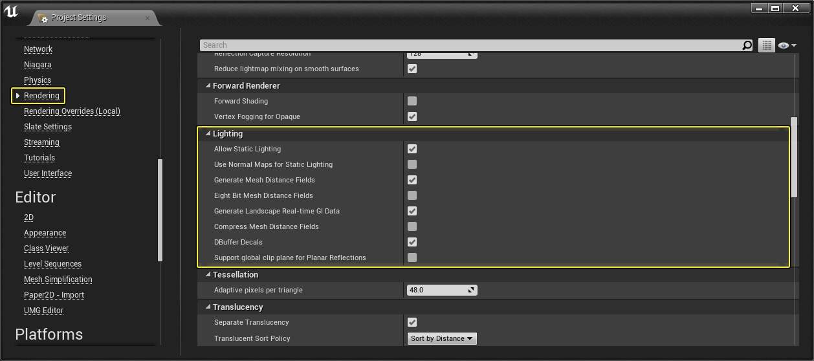This screenshot has height=361, width=814.
Task: Click the spinner icon on Adaptive pixels field
Action: (471, 290)
